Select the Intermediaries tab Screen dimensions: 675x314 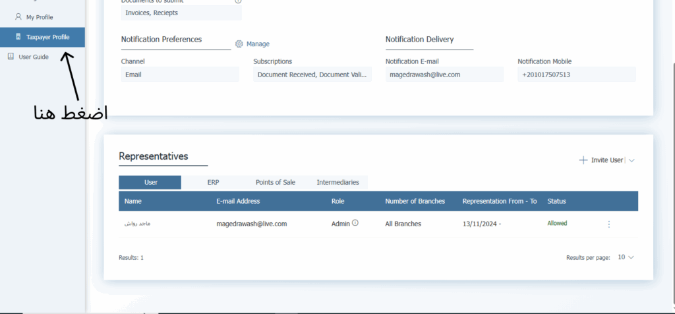[x=337, y=182]
